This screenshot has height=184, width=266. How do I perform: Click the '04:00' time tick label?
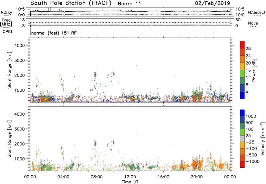coord(63,177)
